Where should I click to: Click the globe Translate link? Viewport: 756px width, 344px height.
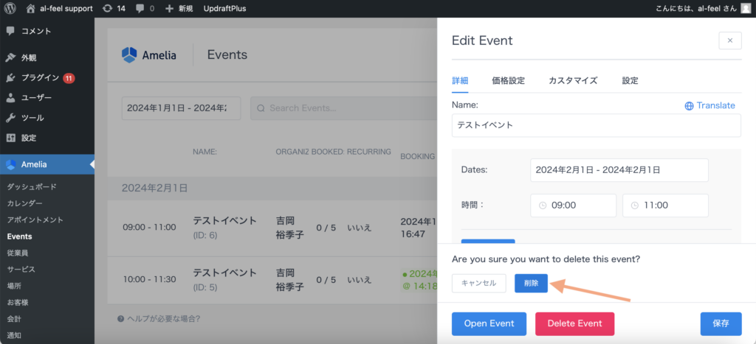point(709,105)
